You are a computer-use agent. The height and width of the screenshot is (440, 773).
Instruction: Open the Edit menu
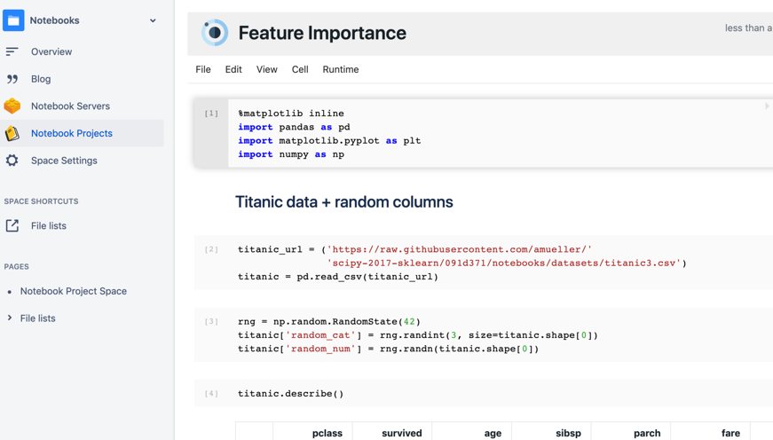pyautogui.click(x=233, y=69)
